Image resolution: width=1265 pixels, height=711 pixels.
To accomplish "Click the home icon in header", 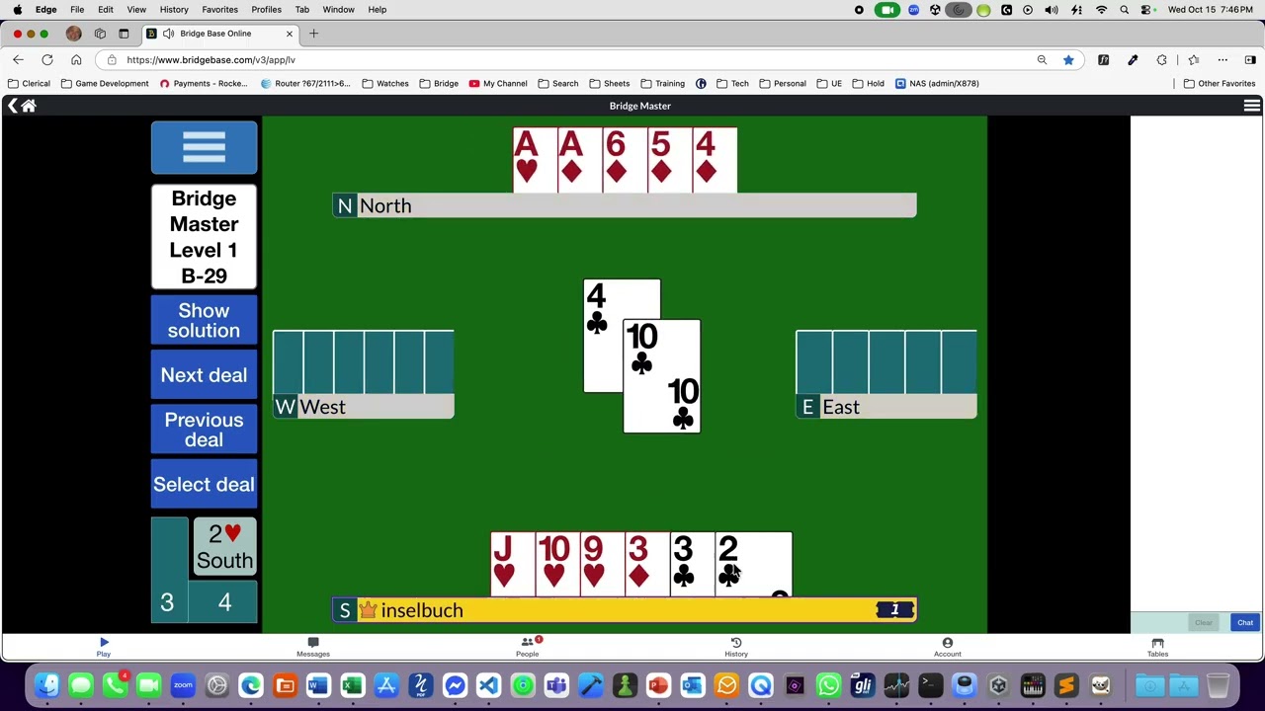I will click(29, 106).
